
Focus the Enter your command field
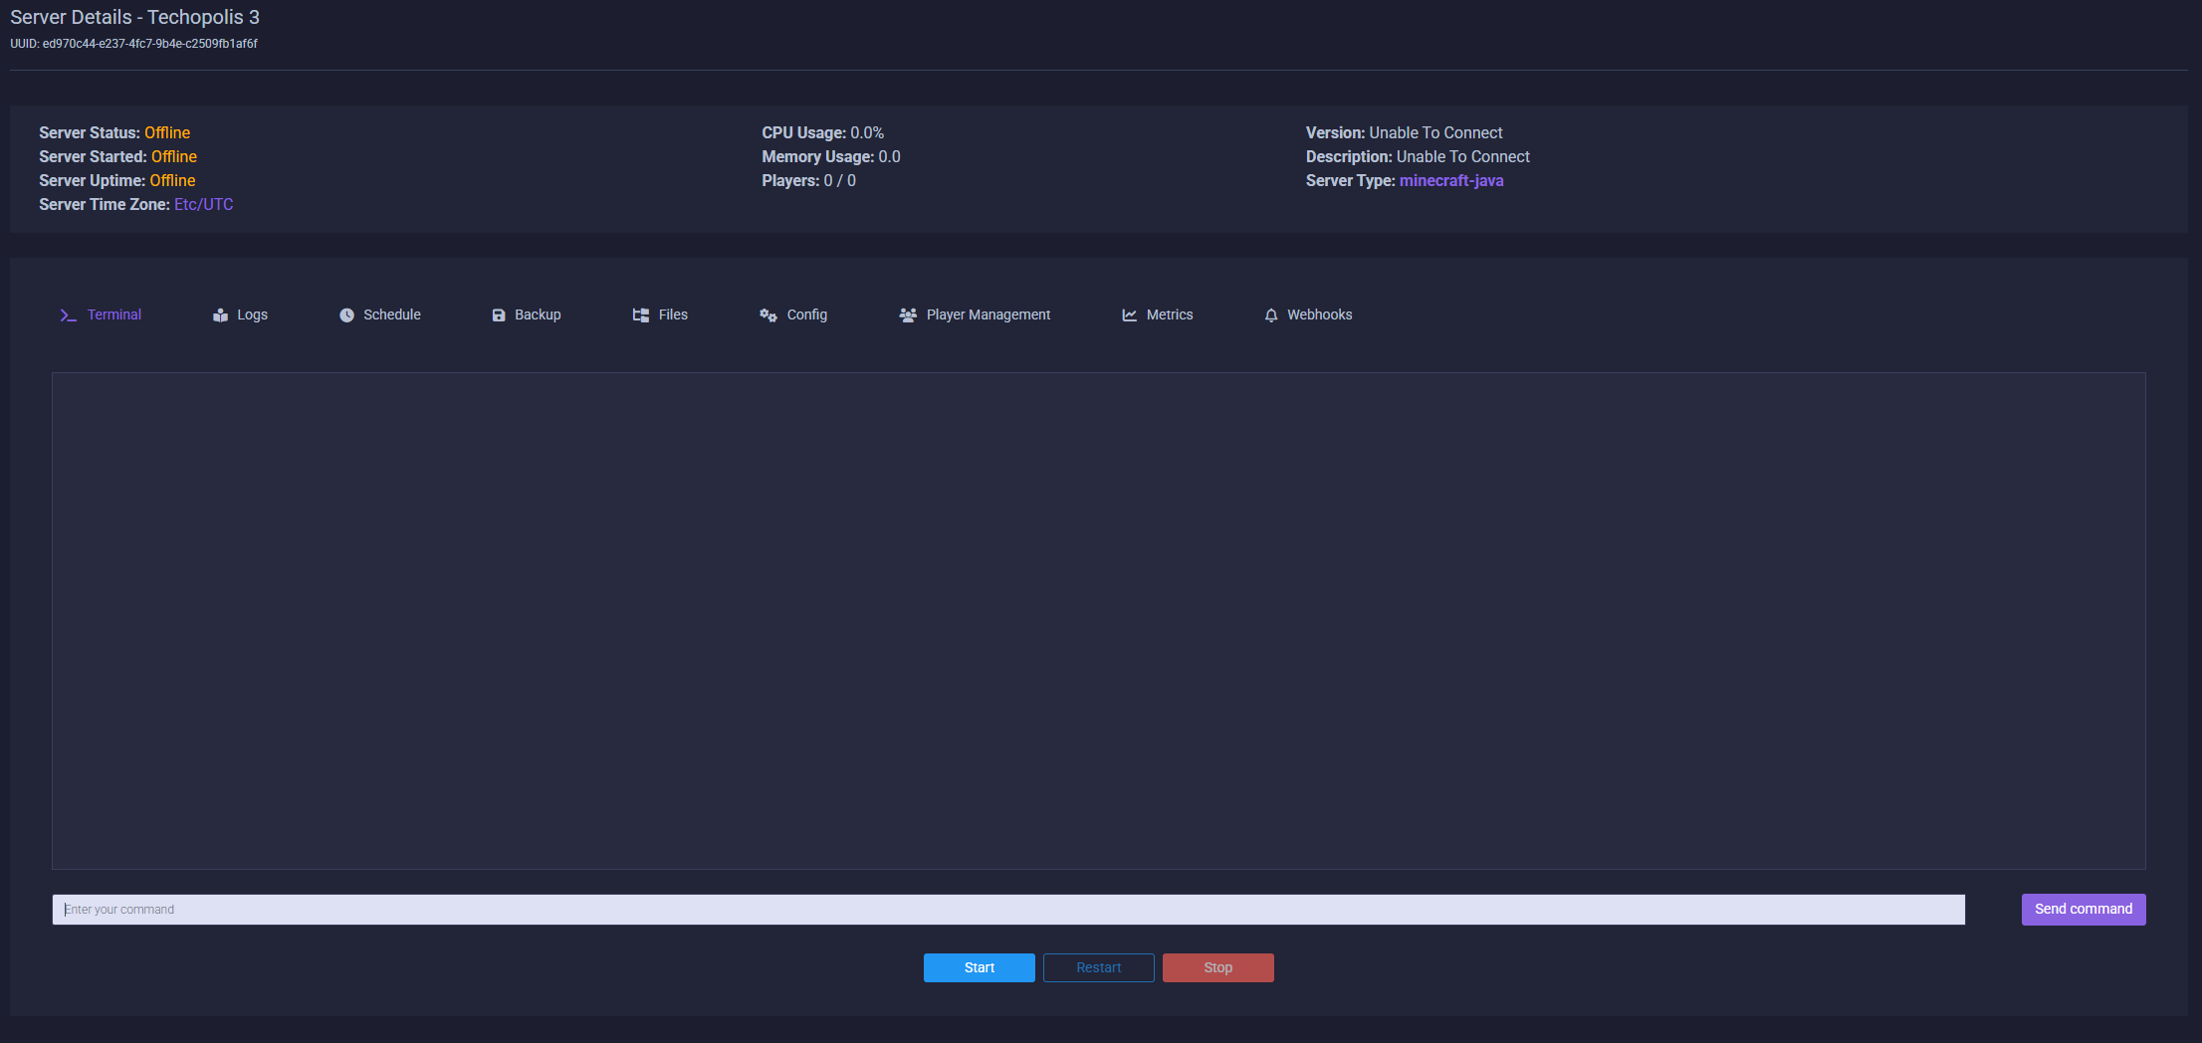click(1007, 910)
